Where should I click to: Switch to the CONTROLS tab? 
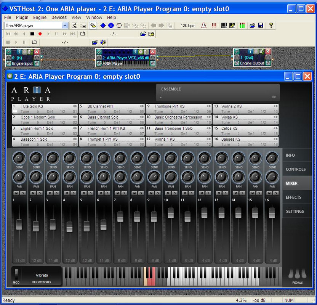click(297, 169)
